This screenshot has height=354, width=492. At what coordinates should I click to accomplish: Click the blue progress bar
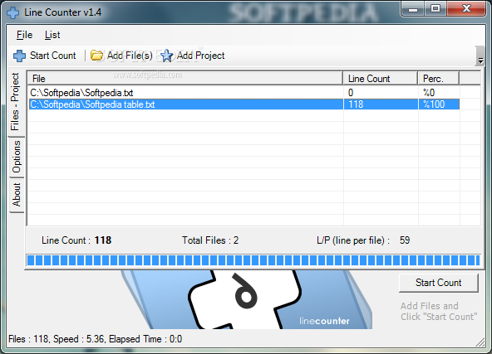click(x=253, y=260)
